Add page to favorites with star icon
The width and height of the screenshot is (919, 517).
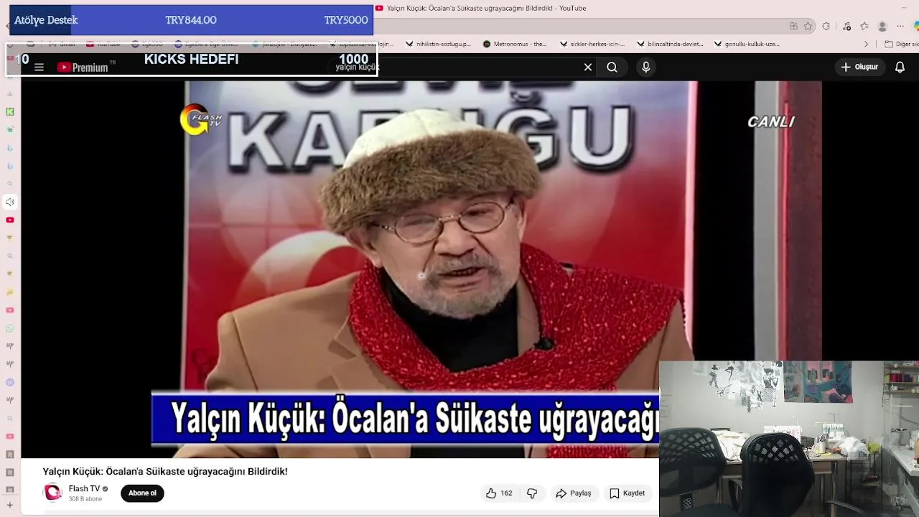(808, 26)
